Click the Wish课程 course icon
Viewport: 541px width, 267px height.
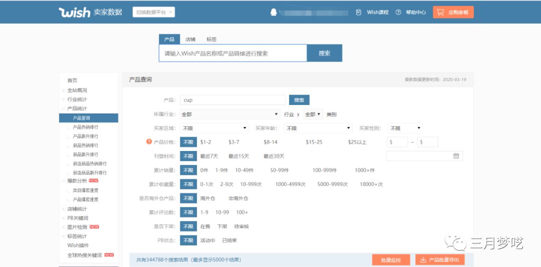(x=358, y=12)
